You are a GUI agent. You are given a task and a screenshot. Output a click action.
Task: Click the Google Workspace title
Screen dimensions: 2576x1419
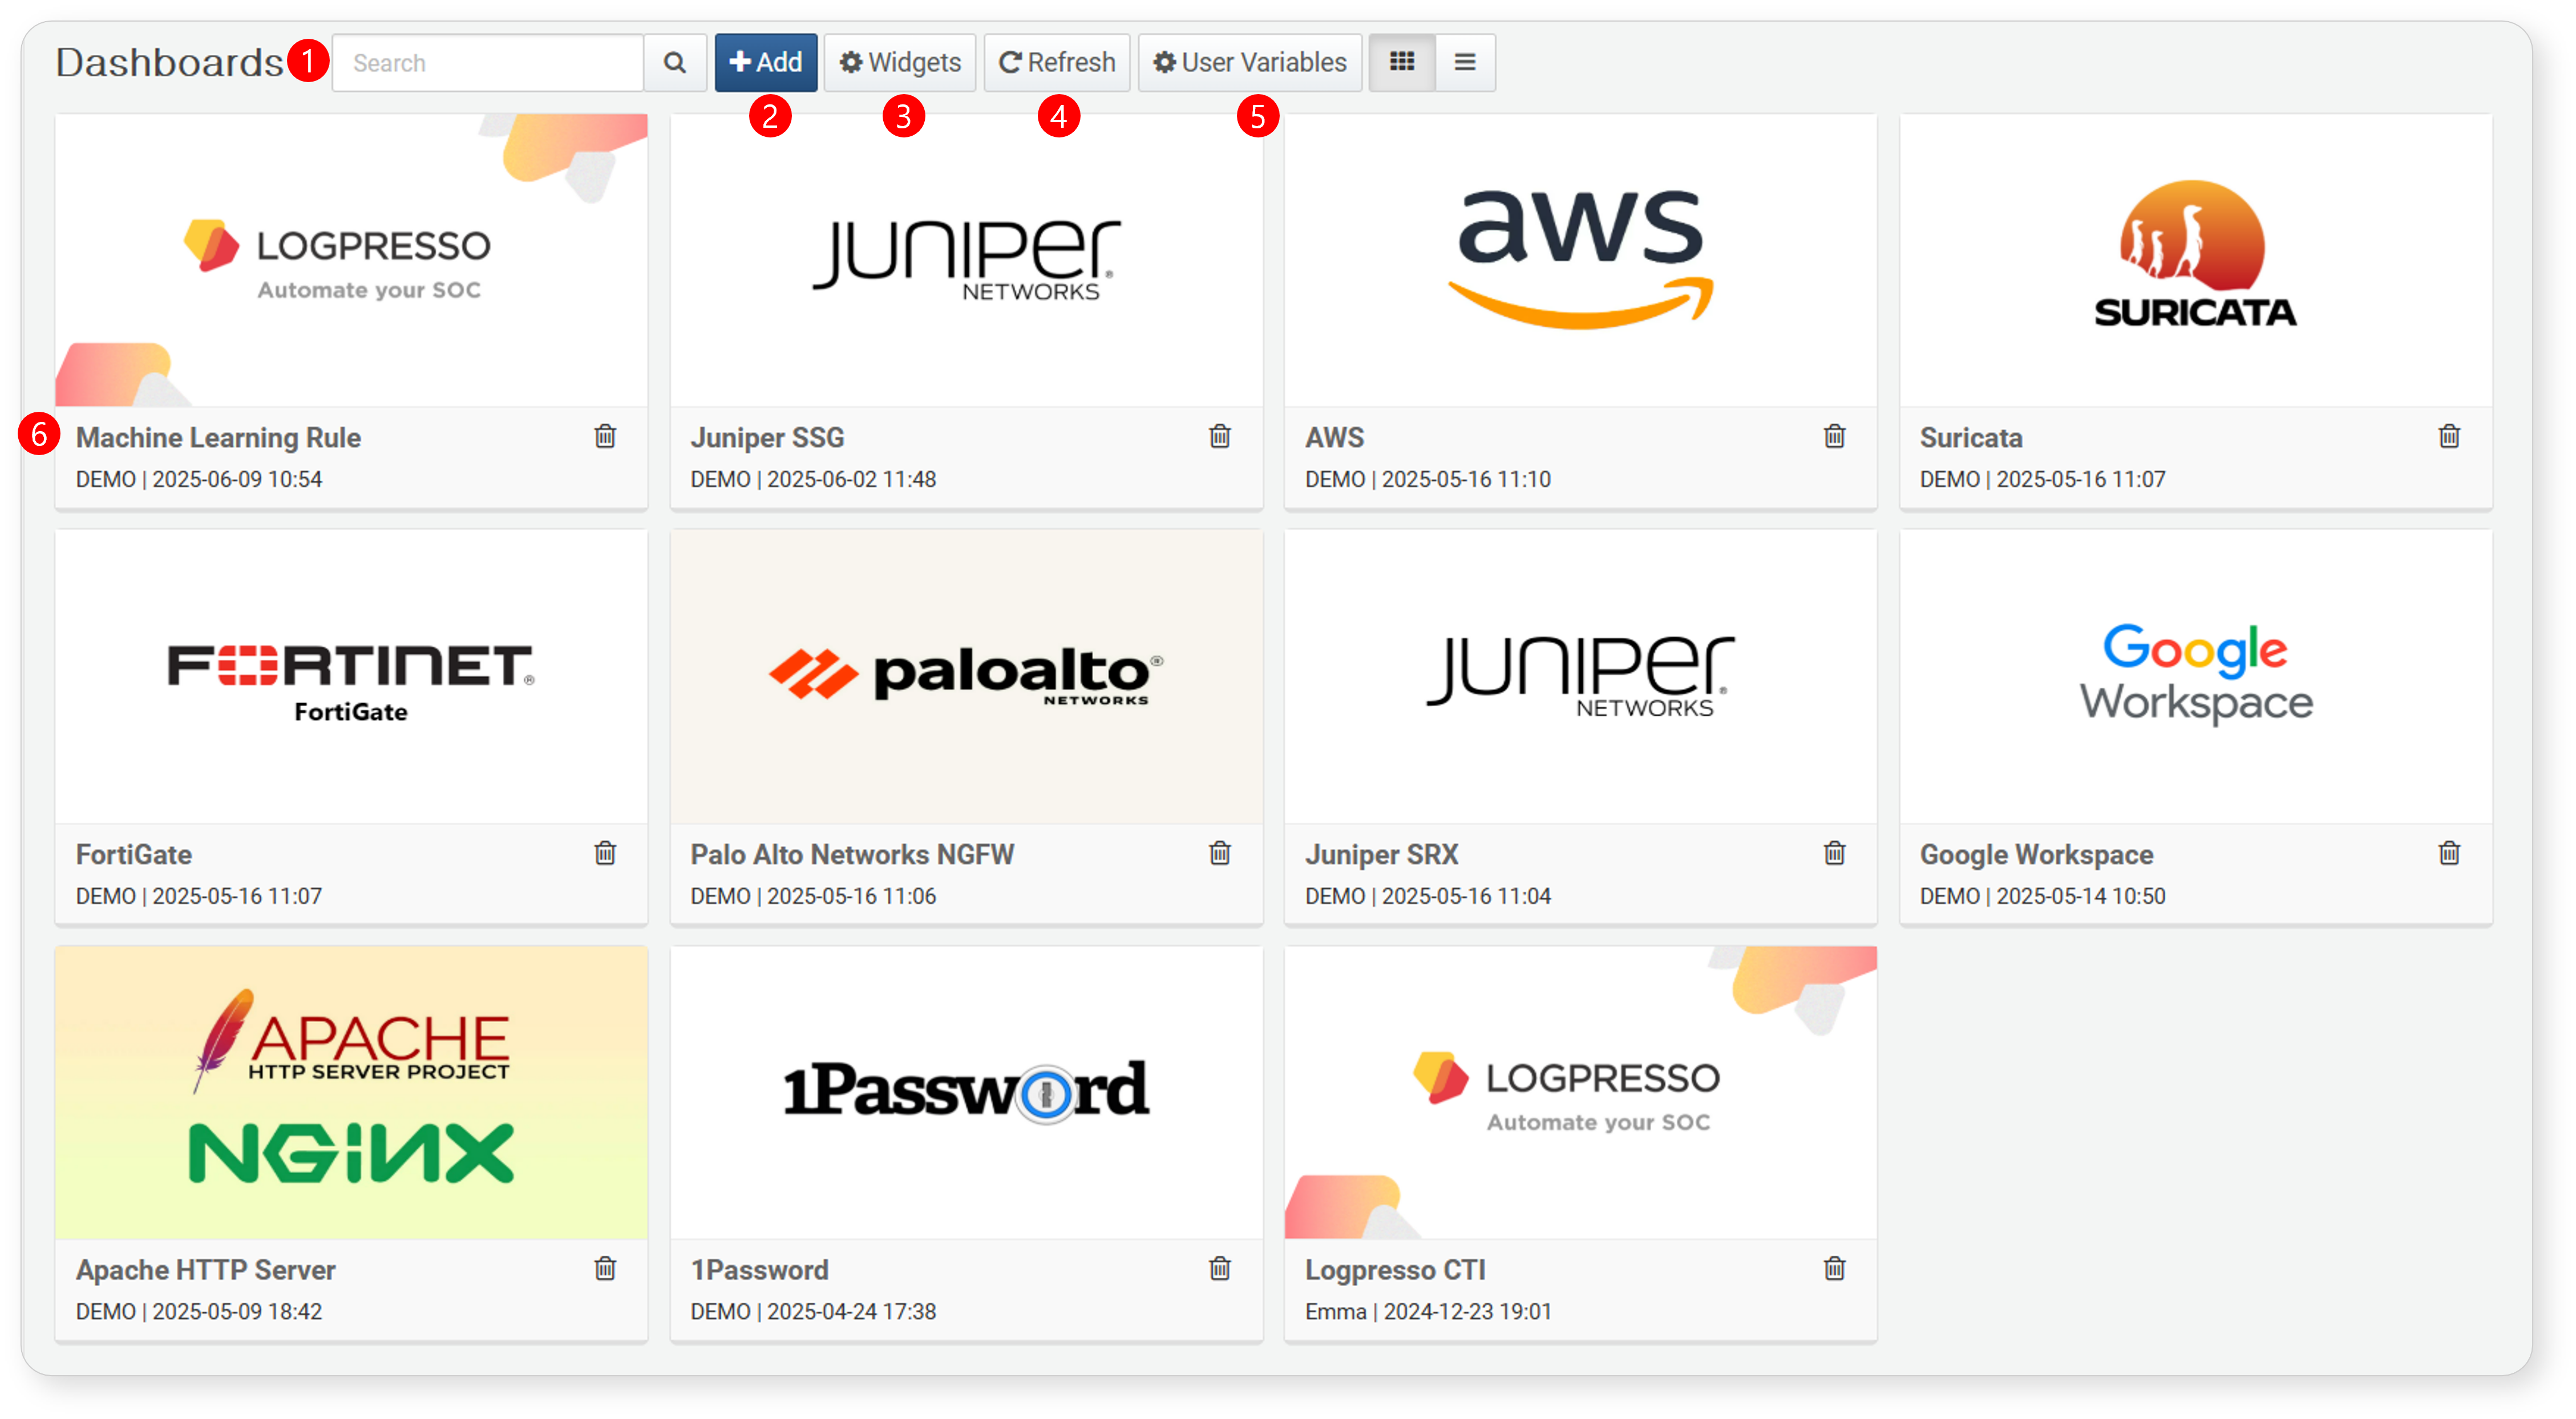(2036, 854)
